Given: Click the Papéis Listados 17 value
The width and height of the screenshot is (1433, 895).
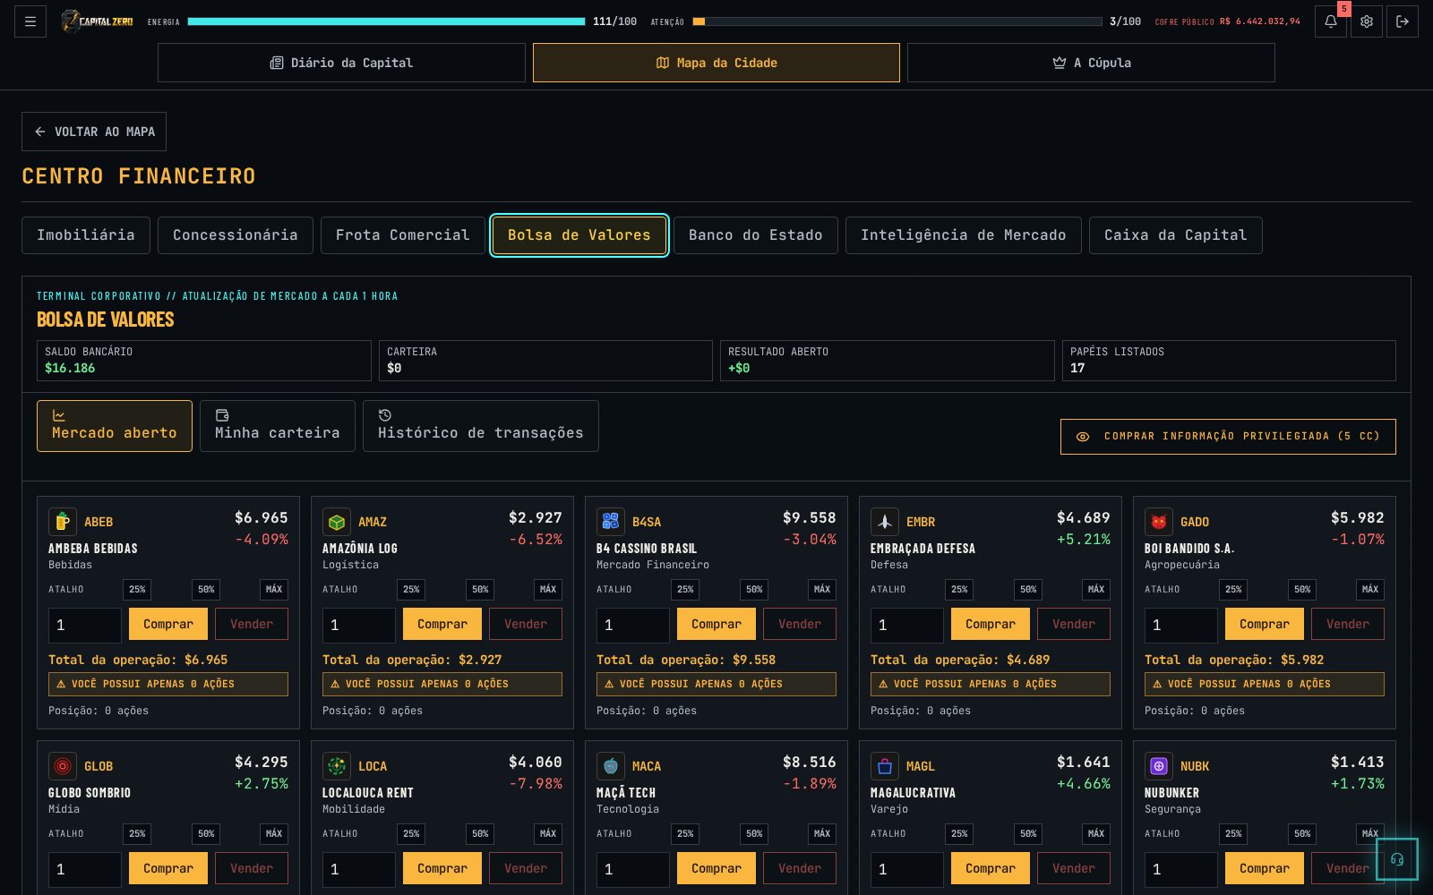Looking at the screenshot, I should point(1077,368).
